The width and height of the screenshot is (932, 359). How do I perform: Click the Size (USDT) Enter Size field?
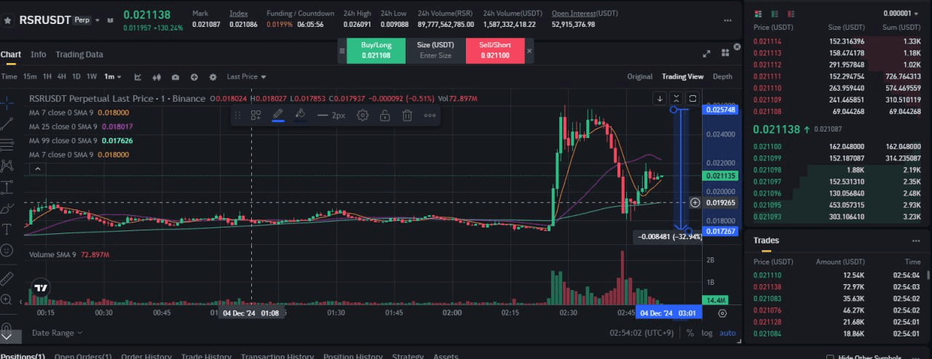click(435, 50)
